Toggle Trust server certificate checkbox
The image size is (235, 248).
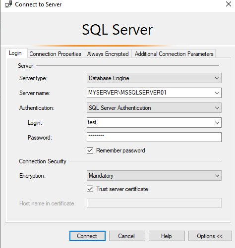tap(90, 189)
